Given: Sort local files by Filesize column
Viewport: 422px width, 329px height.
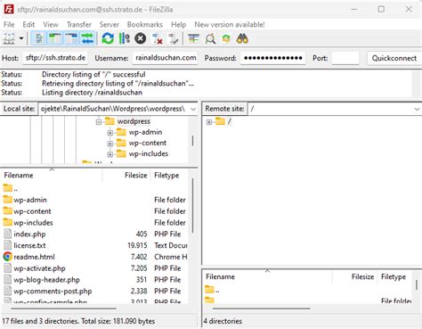Looking at the screenshot, I should point(127,176).
